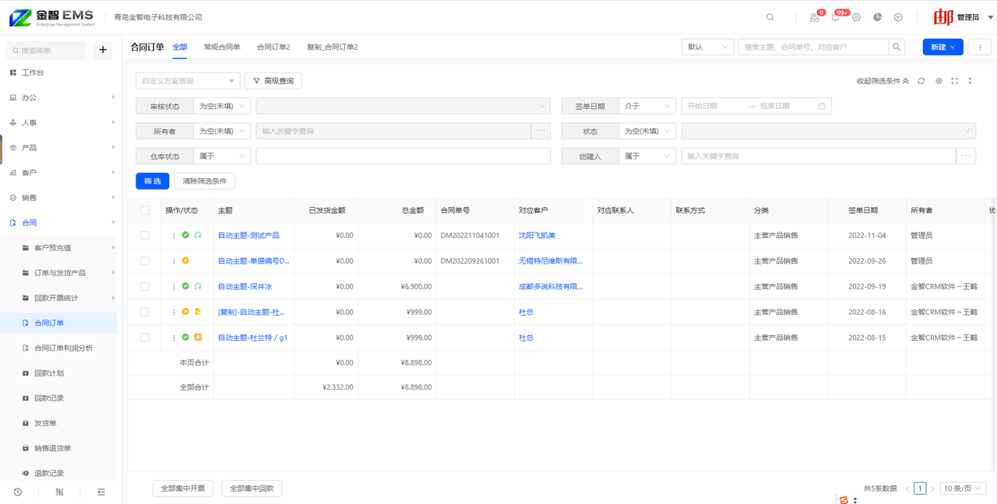
Task: Click orange box icon for 自动主题-杜兰特 / g1 row
Action: click(198, 338)
